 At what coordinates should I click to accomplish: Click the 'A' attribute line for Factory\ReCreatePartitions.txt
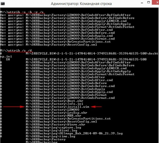pyautogui.click(x=55, y=118)
